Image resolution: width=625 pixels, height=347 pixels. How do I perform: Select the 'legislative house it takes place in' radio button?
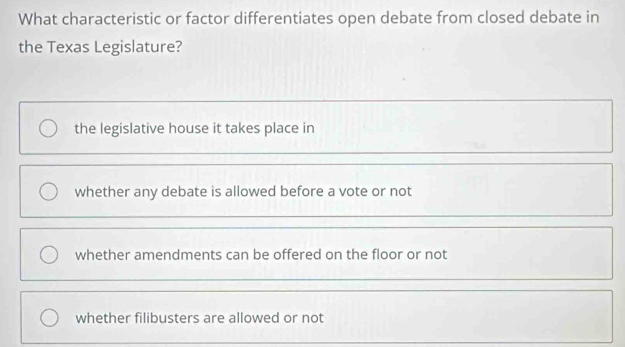click(x=48, y=128)
